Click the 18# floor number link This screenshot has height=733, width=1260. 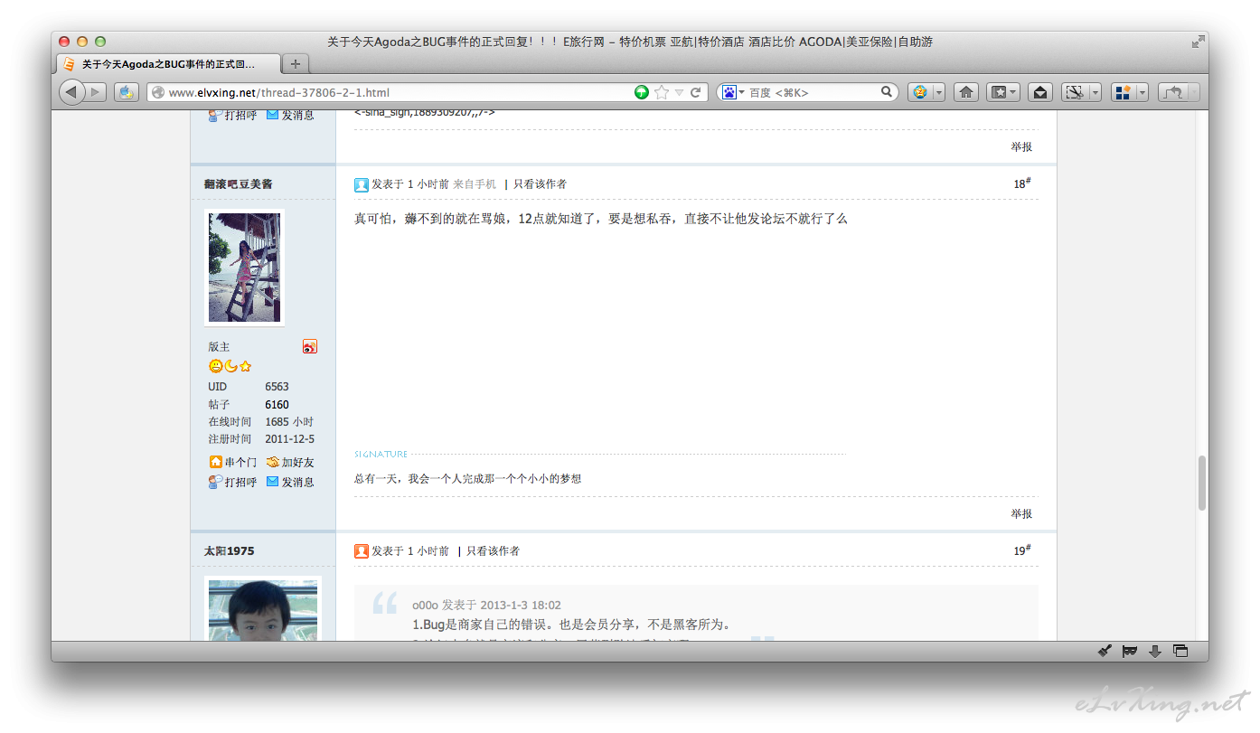tap(1022, 183)
